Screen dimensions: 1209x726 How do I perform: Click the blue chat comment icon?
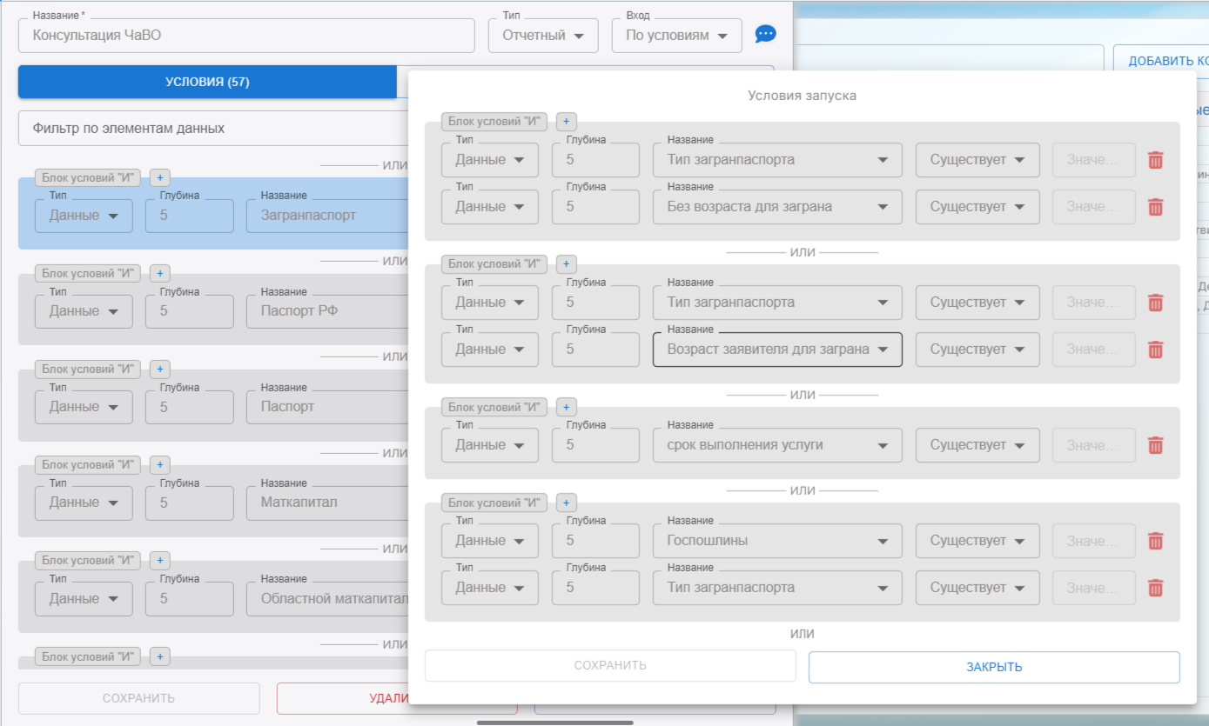(765, 35)
